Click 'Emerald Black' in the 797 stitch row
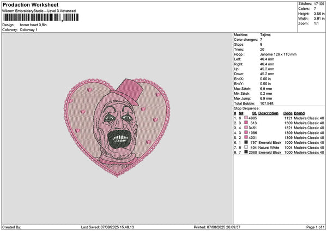The height and width of the screenshot is (231, 327). [x=270, y=143]
